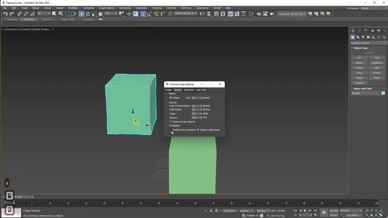Open the Selection Filter dropdown
This screenshot has height=218, width=388.
click(44, 13)
